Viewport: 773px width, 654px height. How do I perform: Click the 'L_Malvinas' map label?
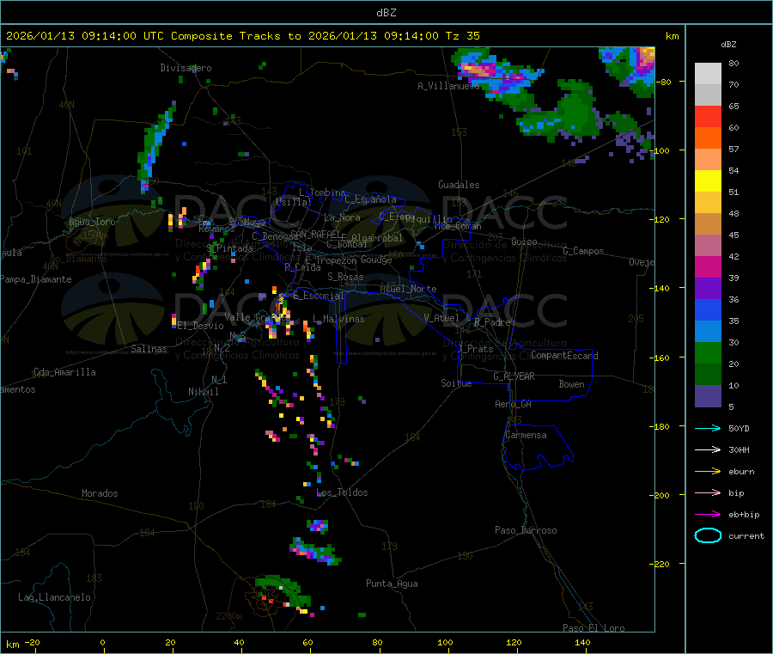338,319
